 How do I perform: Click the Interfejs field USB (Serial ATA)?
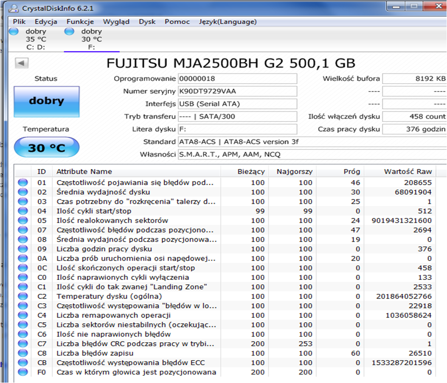pos(237,104)
